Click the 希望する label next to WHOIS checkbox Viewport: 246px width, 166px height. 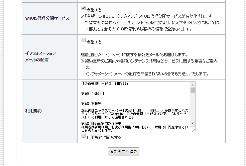(x=94, y=10)
